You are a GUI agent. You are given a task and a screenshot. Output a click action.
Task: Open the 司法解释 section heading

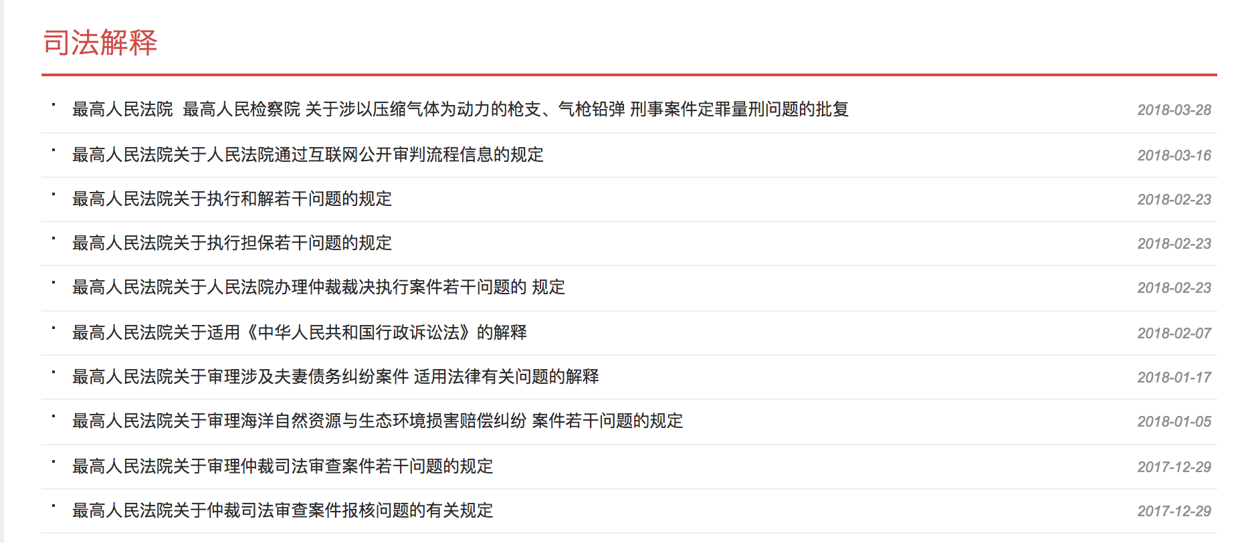tap(100, 43)
